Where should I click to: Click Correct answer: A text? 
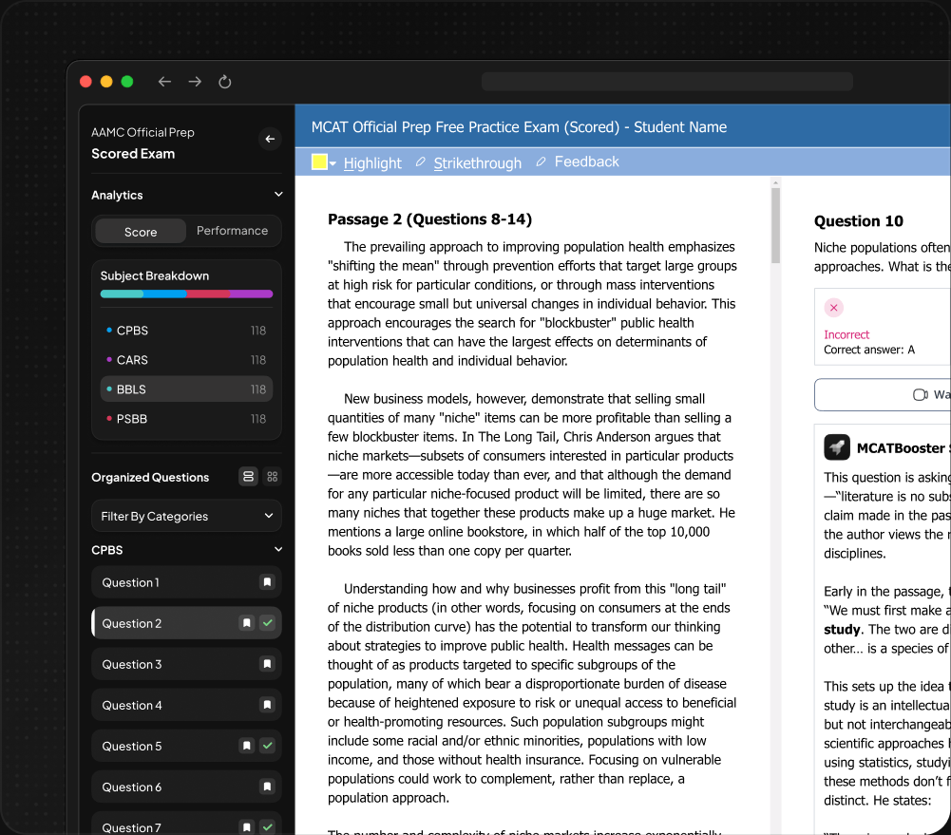(868, 350)
